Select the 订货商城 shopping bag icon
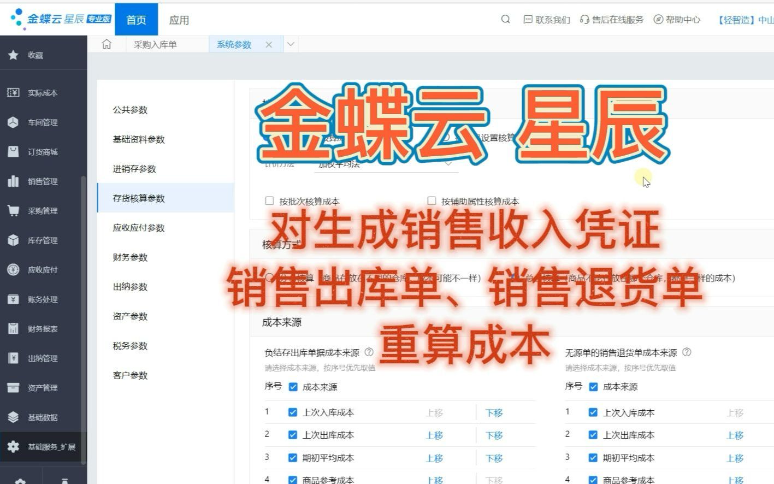This screenshot has height=484, width=774. pyautogui.click(x=13, y=152)
